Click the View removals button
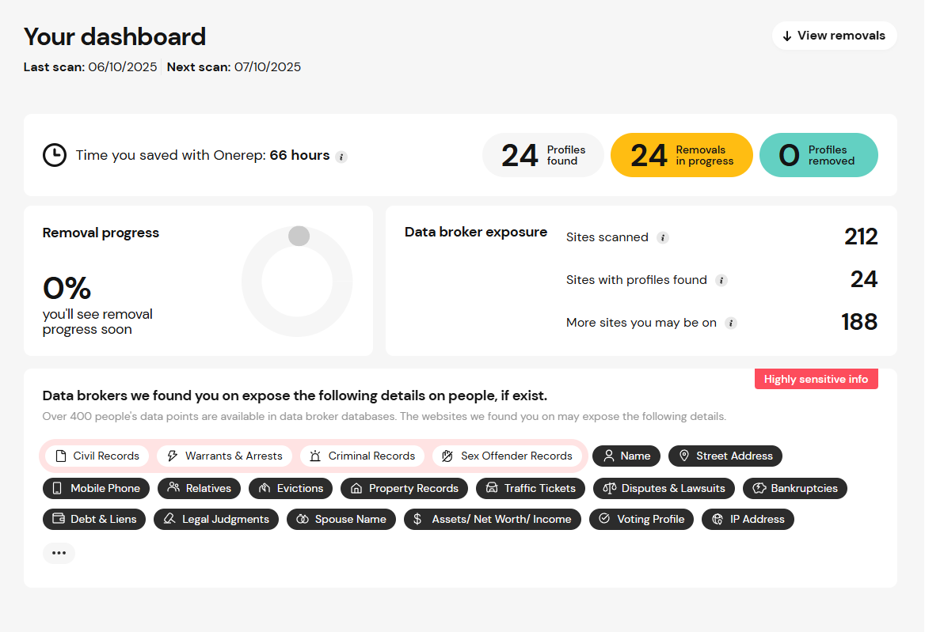Image resolution: width=925 pixels, height=632 pixels. (x=834, y=36)
